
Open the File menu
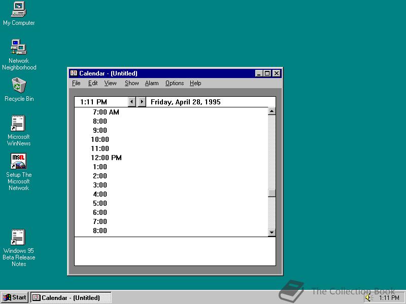click(76, 83)
